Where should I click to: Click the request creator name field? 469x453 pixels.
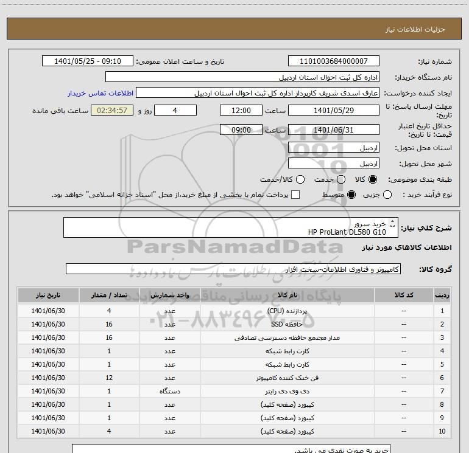coord(258,92)
